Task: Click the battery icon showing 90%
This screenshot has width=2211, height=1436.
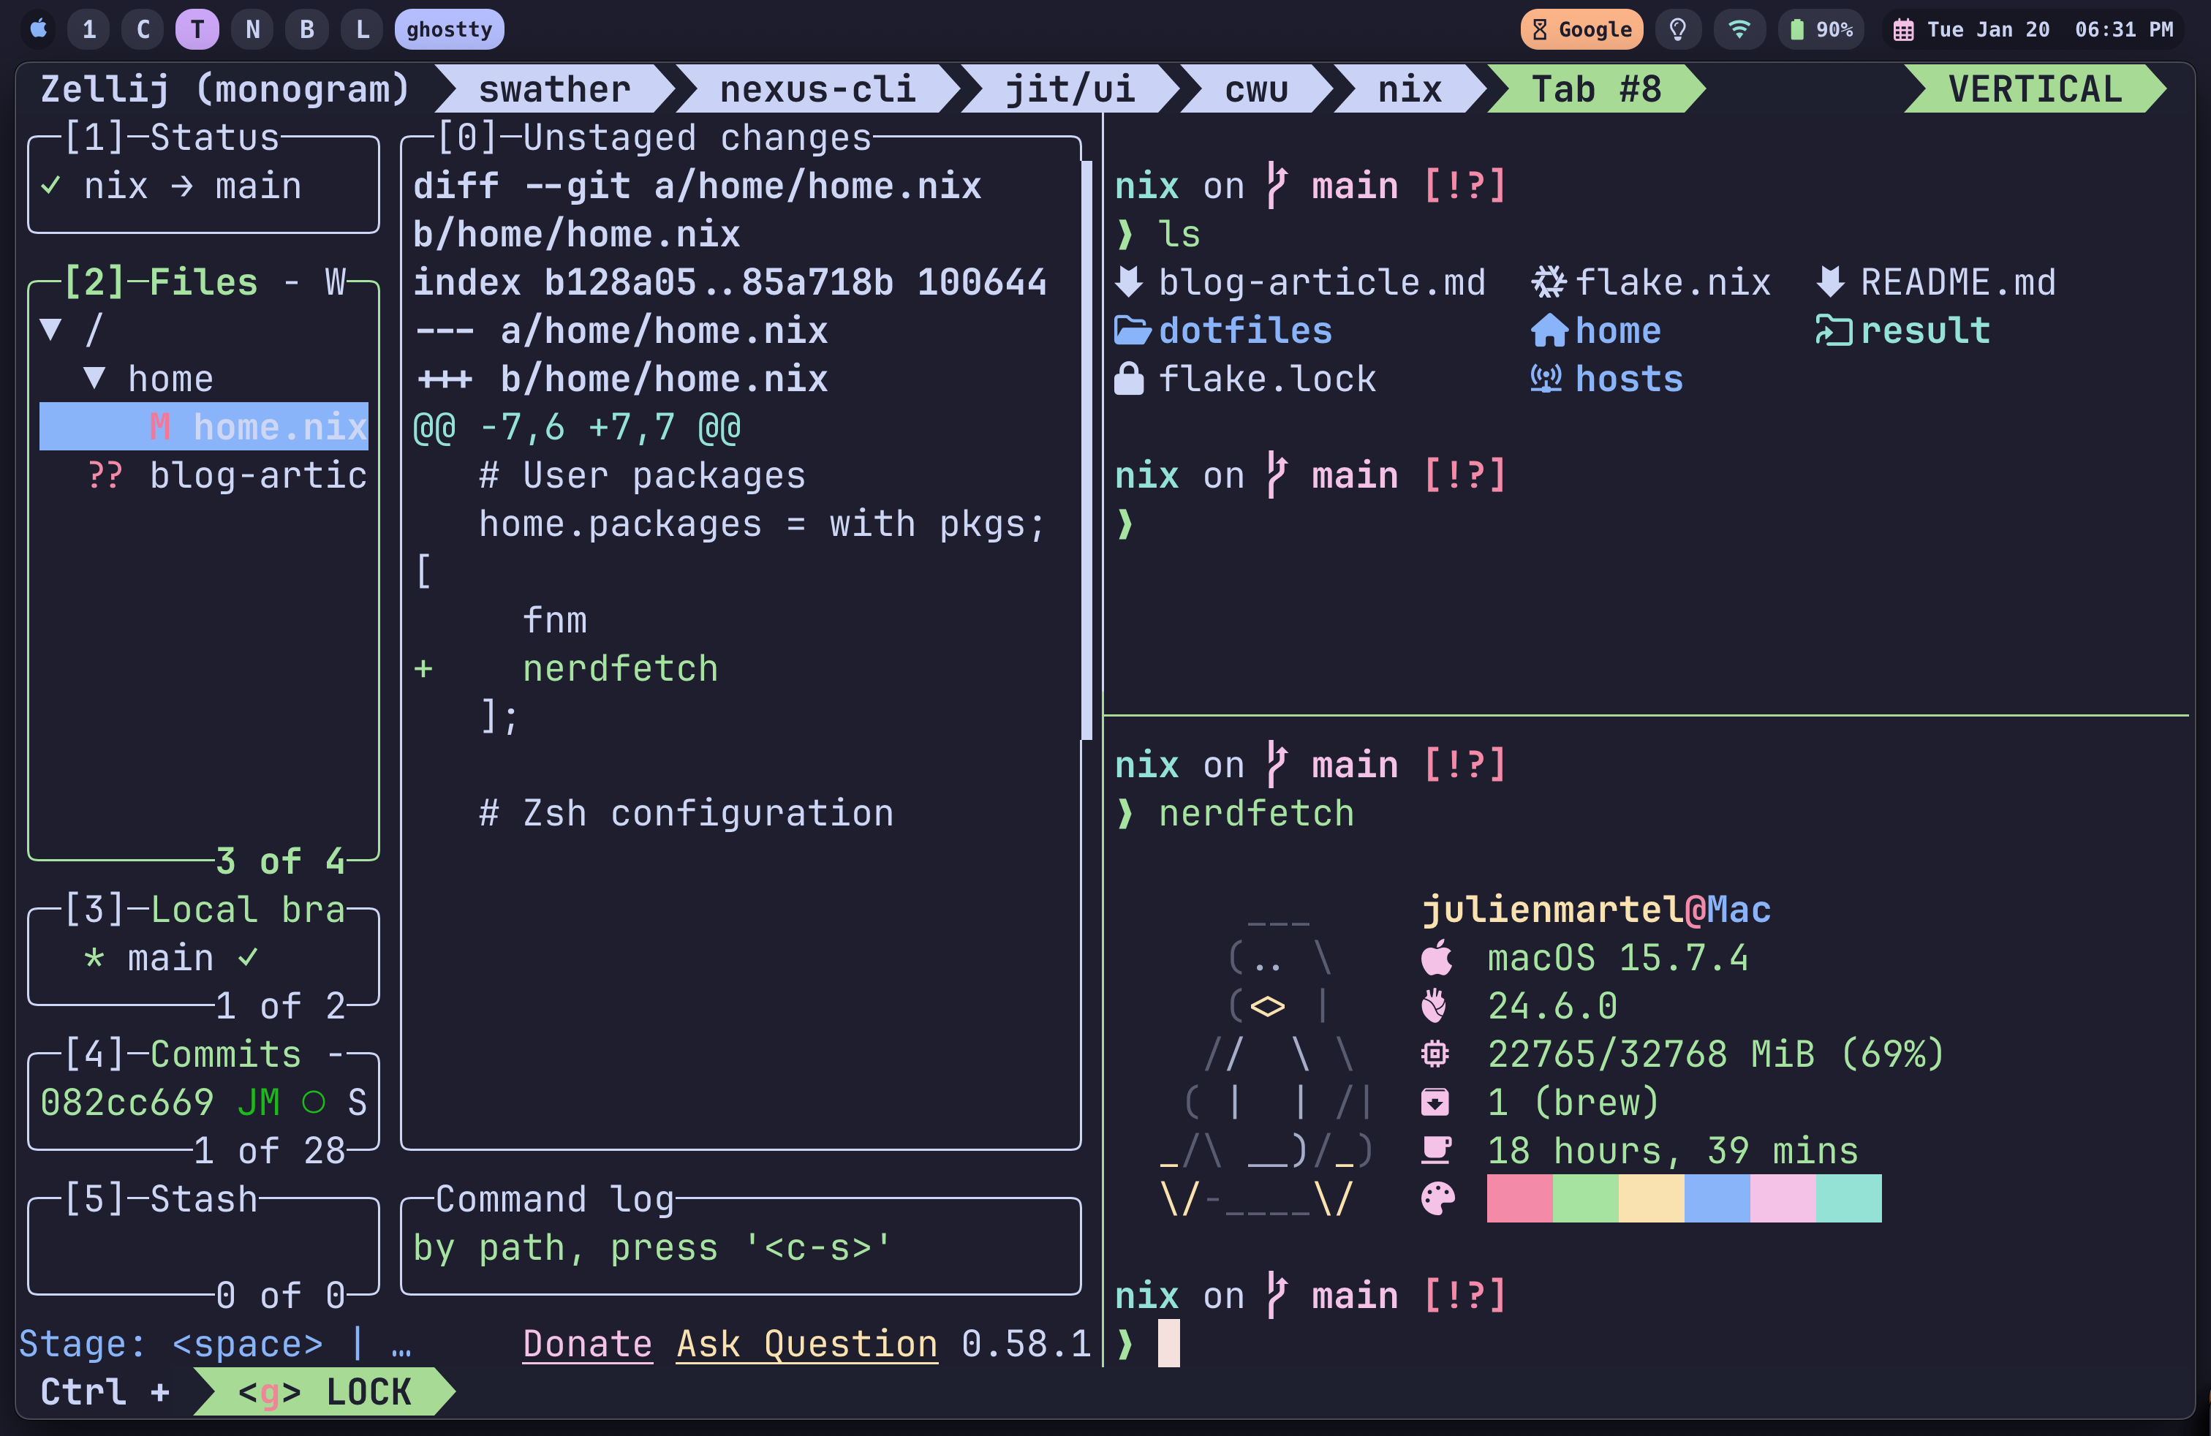Action: coord(1796,30)
